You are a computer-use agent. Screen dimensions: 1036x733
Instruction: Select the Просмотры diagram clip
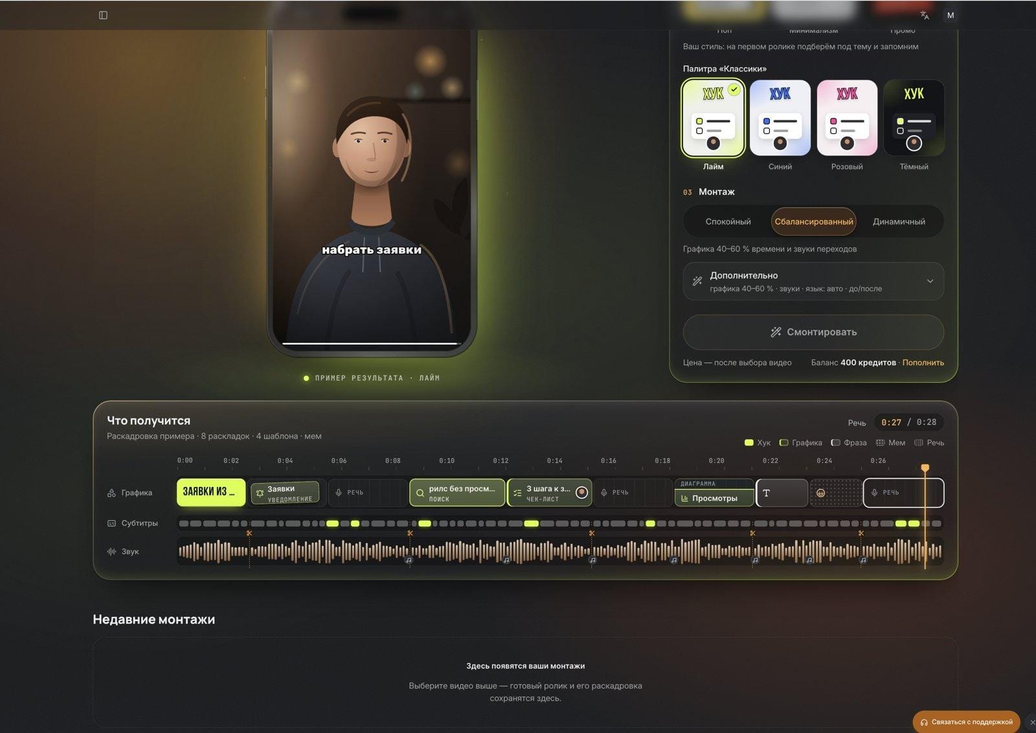coord(714,493)
